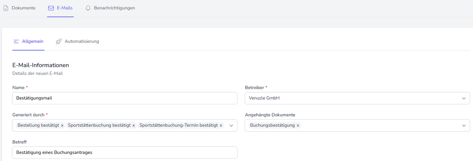
Task: Click the 'Sportstättenbuchung bestätigt' tag label
Action: click(99, 126)
